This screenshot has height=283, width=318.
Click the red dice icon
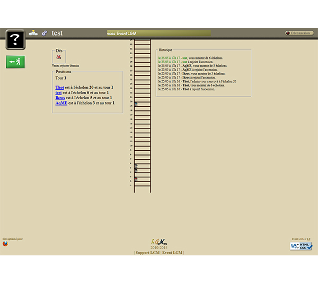click(x=59, y=57)
